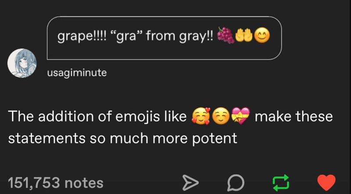Click the line "statements so much more potent"
This screenshot has width=351, height=194.
click(x=122, y=138)
